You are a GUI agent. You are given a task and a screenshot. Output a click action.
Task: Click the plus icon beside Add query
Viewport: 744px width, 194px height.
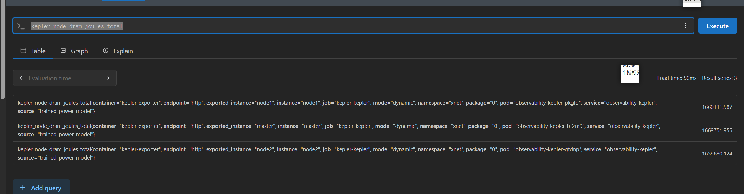click(23, 188)
